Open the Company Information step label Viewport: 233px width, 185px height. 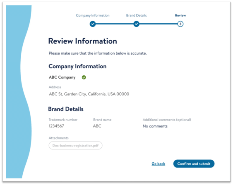point(93,15)
